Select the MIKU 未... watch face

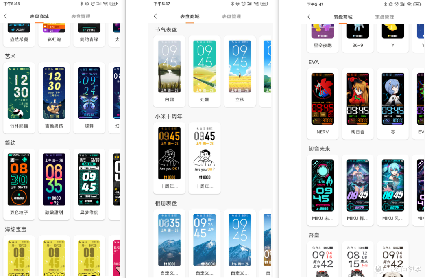(323, 190)
